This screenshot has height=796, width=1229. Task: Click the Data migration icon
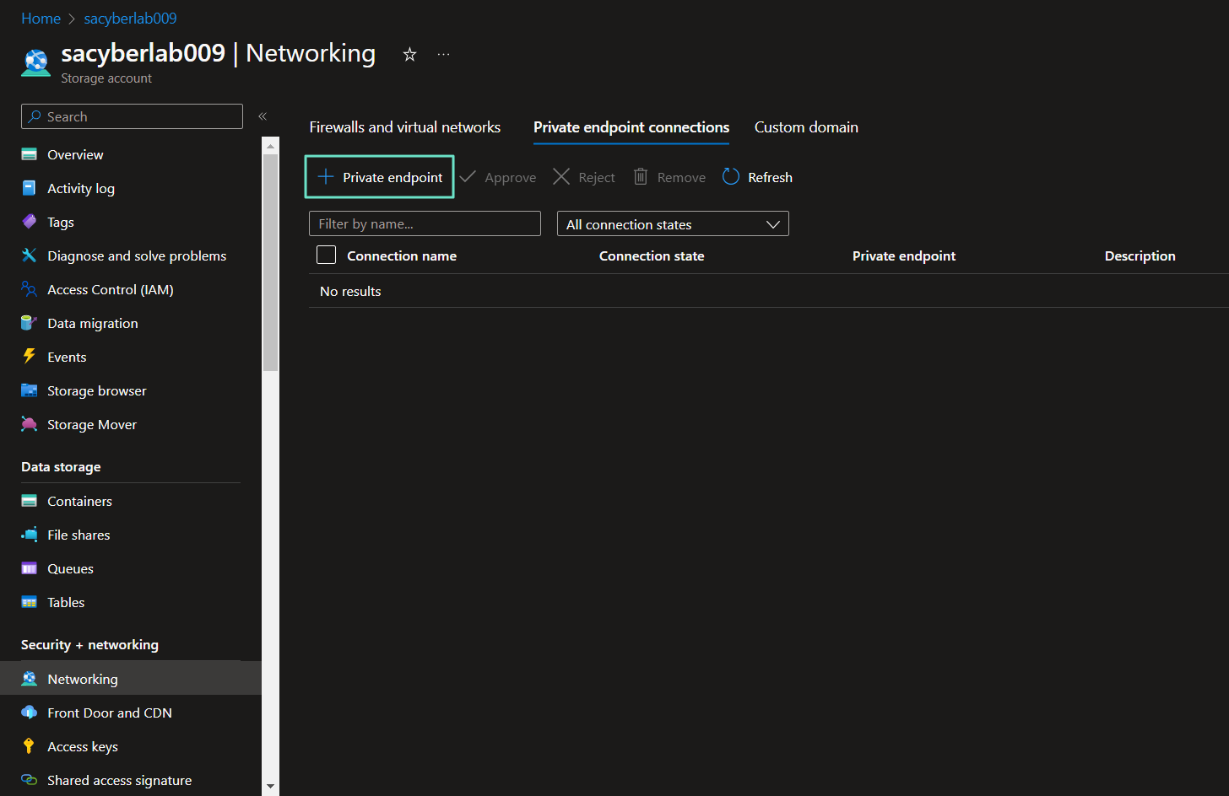click(x=29, y=323)
